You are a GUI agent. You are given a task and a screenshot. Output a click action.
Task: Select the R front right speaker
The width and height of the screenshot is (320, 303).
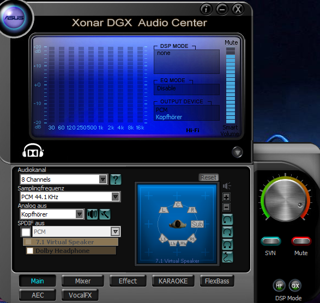tap(192, 210)
